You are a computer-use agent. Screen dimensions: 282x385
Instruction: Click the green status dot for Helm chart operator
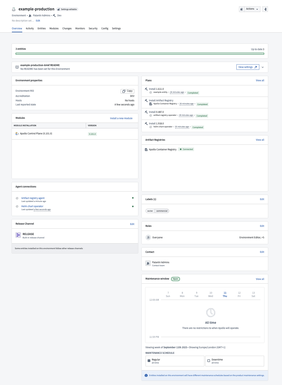133,206
